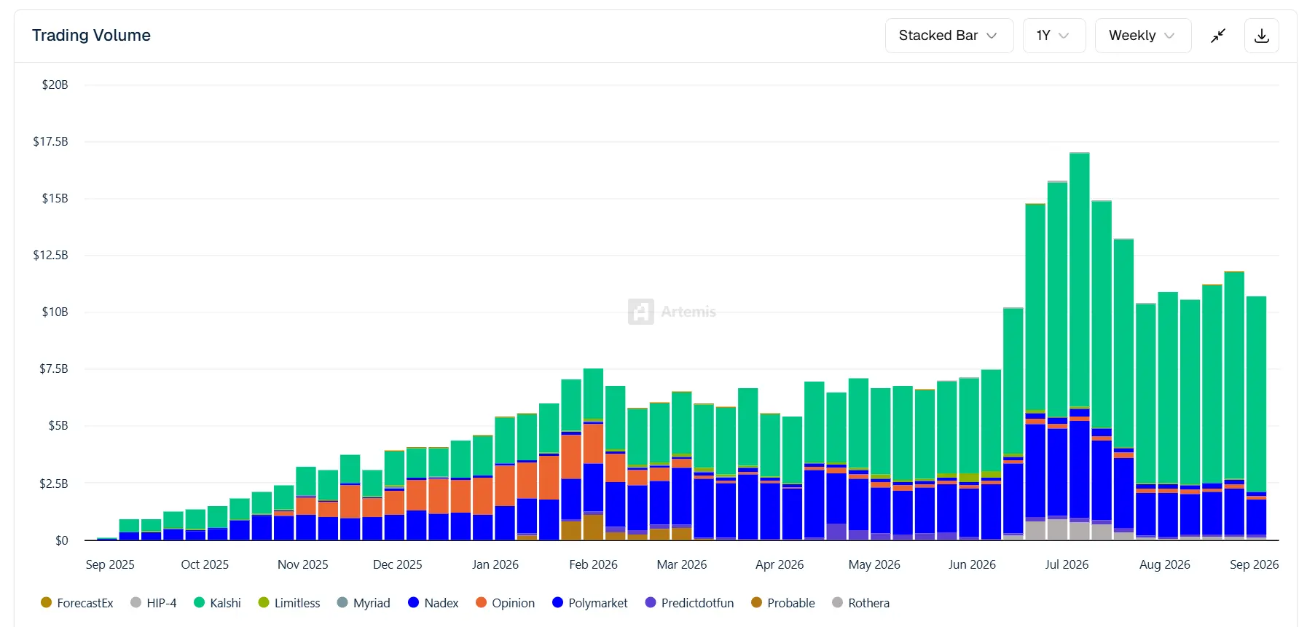Screen dimensions: 1307x627
Task: Click the Jun 2026 x-axis label
Action: point(972,564)
